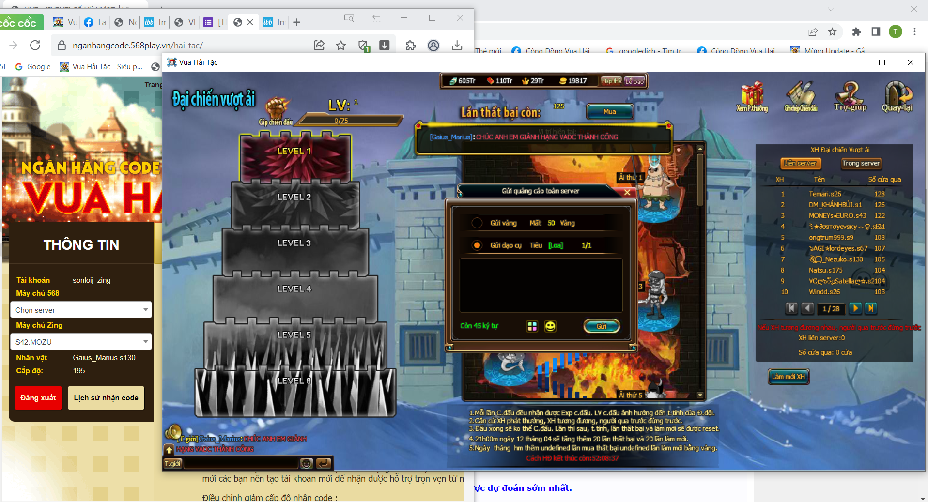Jump to the last ranking page
Screen dimensions: 928x502
pyautogui.click(x=871, y=308)
